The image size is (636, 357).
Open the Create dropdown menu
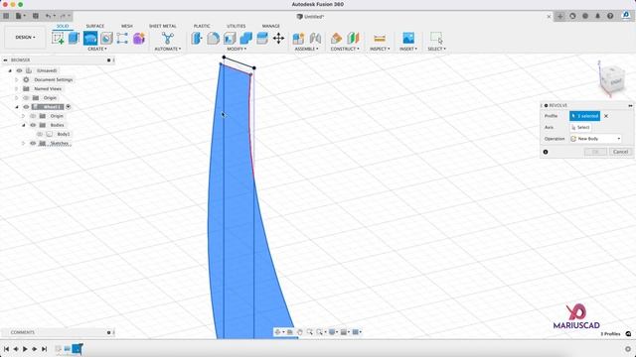97,49
